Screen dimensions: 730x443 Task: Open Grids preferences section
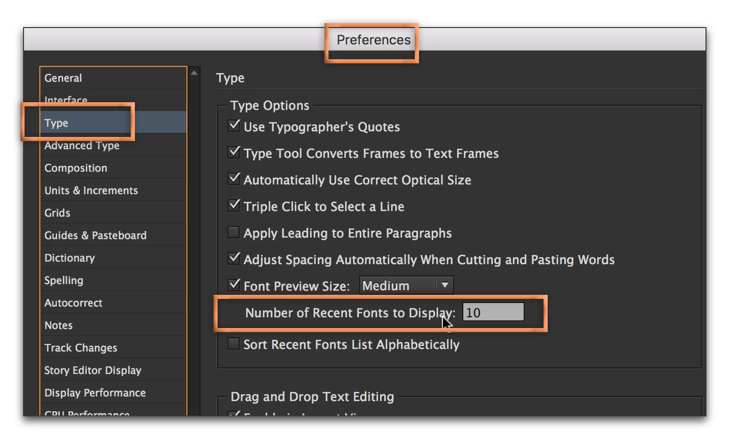[57, 213]
